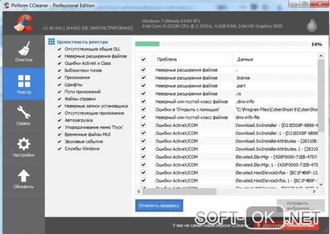Image resolution: width=330 pixels, height=234 pixels.
Task: Select the Elevated.ElevMgr - {420F0000 row
Action: click(227, 157)
